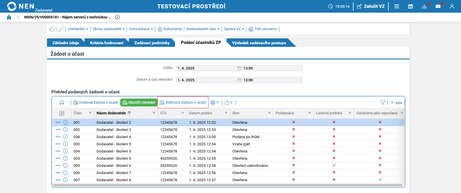Click Stáhnout žádosti o účast
The width and height of the screenshot is (461, 193).
[x=183, y=103]
